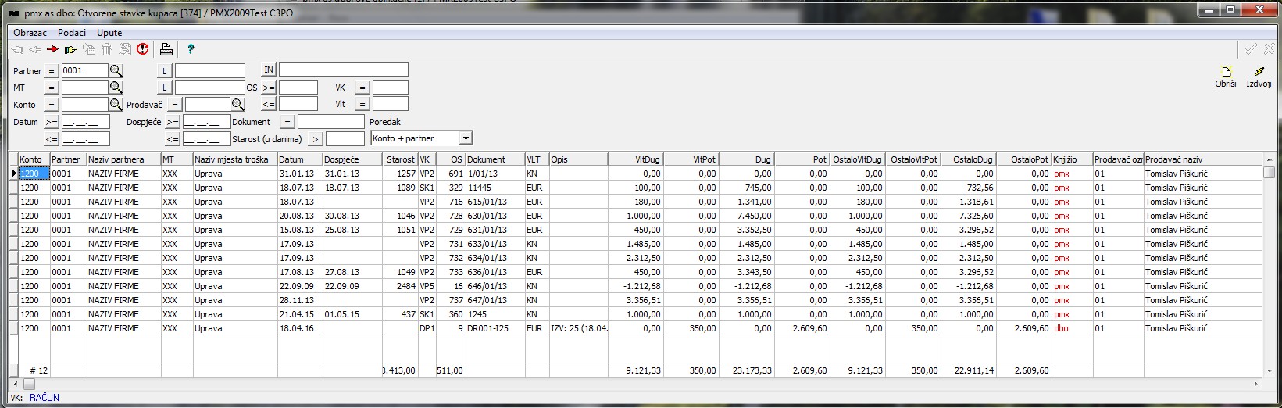Click the gray previous-record arrow icon
Image resolution: width=1282 pixels, height=408 pixels.
click(x=35, y=49)
